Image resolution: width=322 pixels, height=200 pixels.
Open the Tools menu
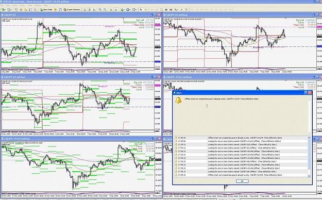pos(30,5)
